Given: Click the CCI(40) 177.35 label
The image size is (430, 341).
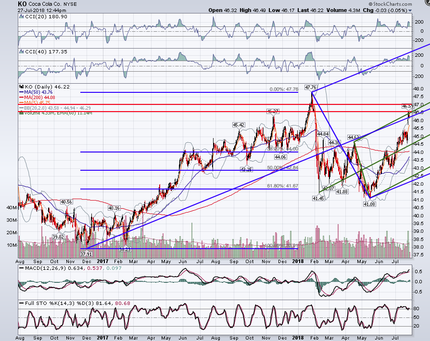Looking at the screenshot, I should 46,52.
